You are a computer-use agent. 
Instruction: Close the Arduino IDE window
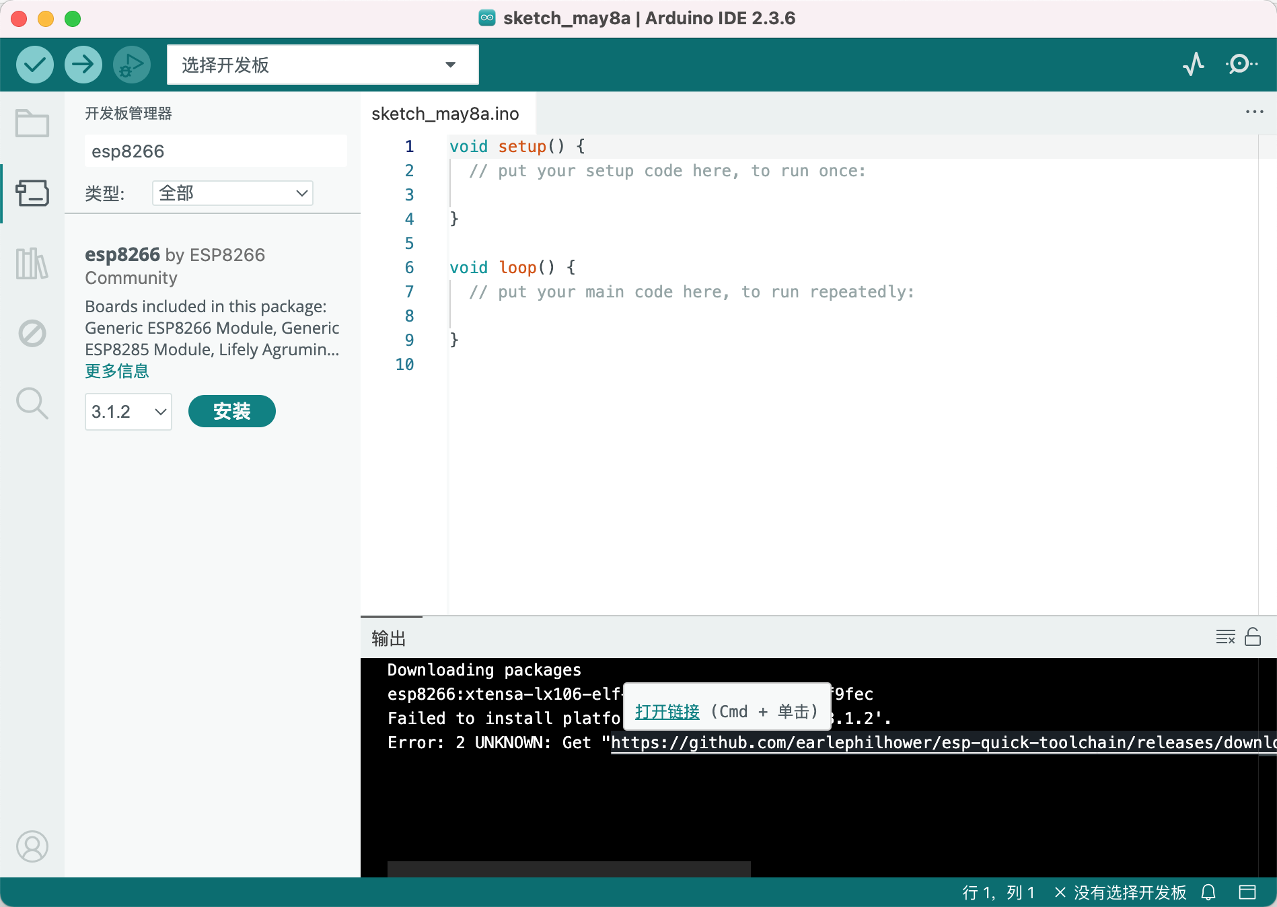click(19, 19)
